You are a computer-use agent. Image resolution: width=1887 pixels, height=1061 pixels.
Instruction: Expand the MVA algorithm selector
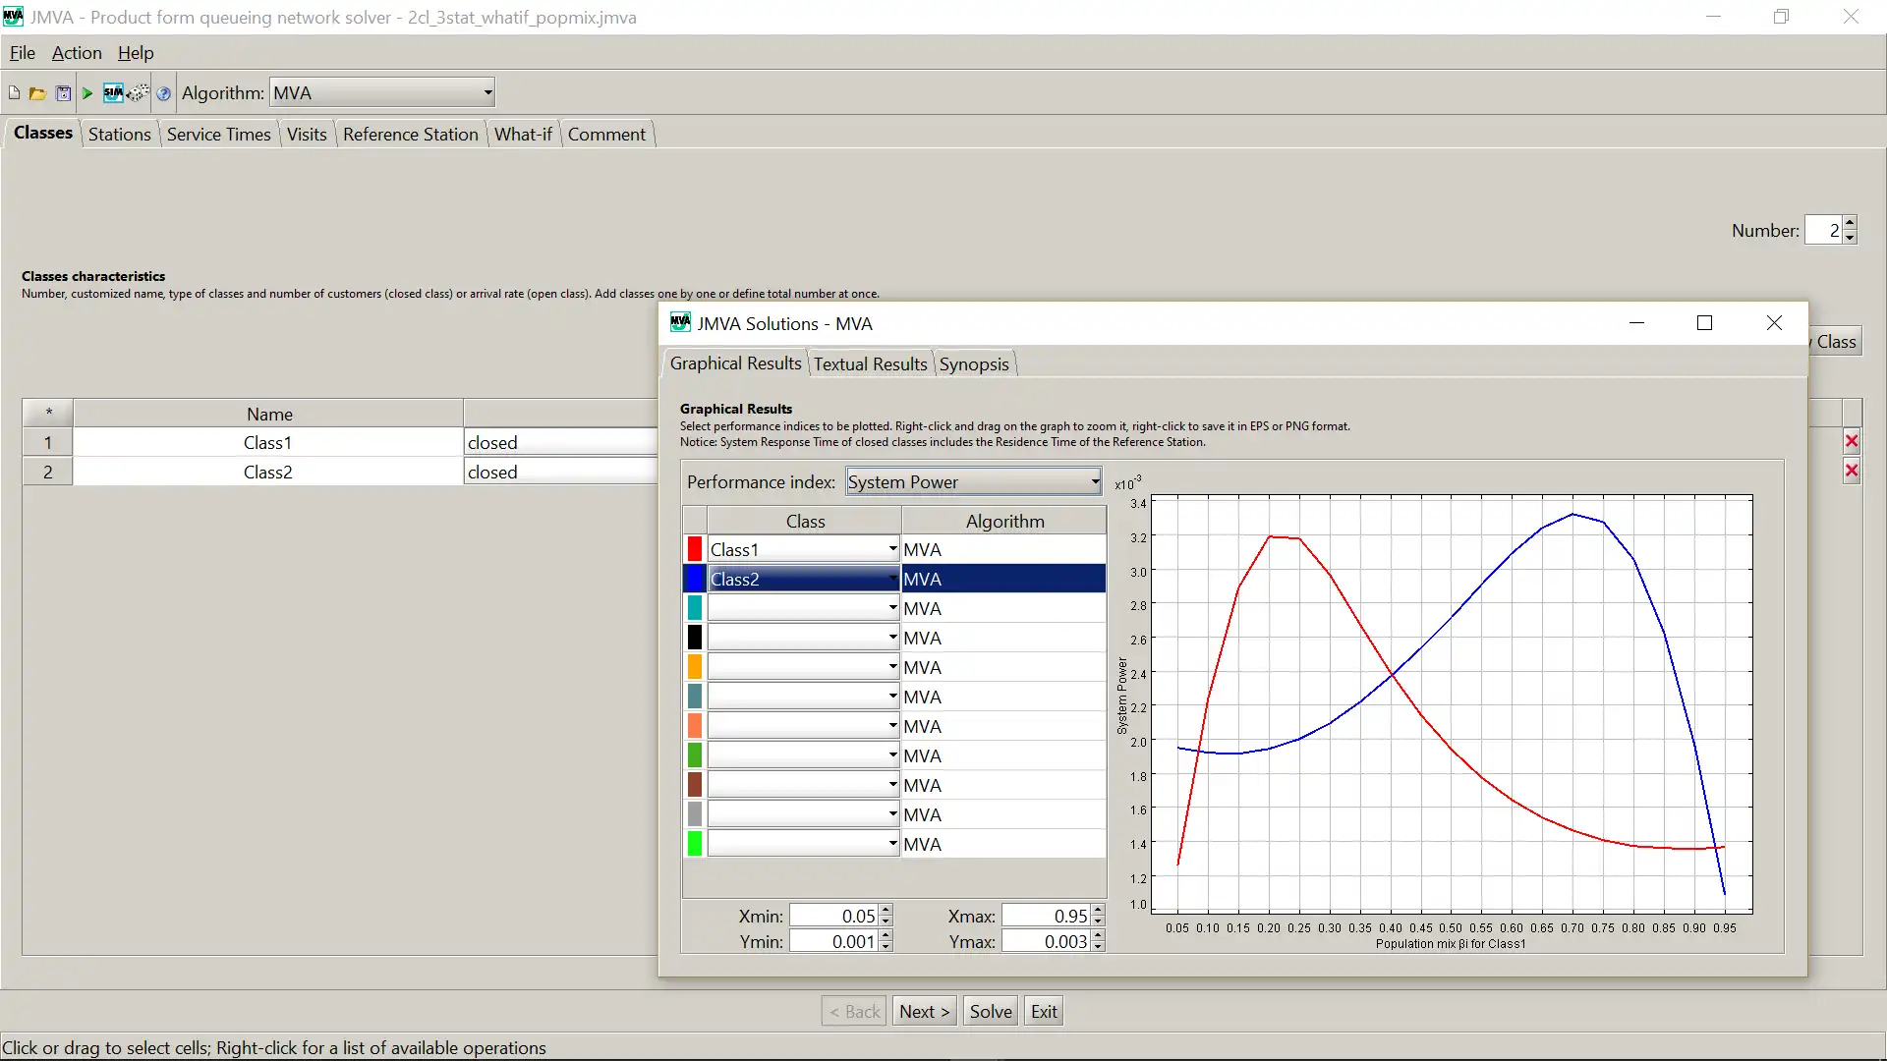486,92
